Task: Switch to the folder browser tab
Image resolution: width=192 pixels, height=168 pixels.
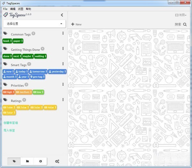Action: tap(27, 161)
